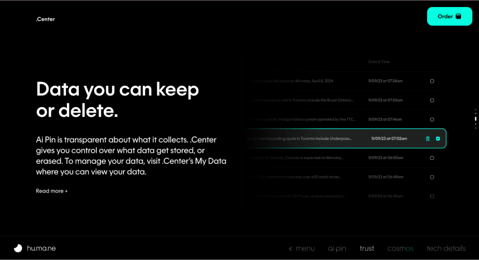Screen dimensions: 479x260
Task: Click the .Center heading link
Action: 45,19
